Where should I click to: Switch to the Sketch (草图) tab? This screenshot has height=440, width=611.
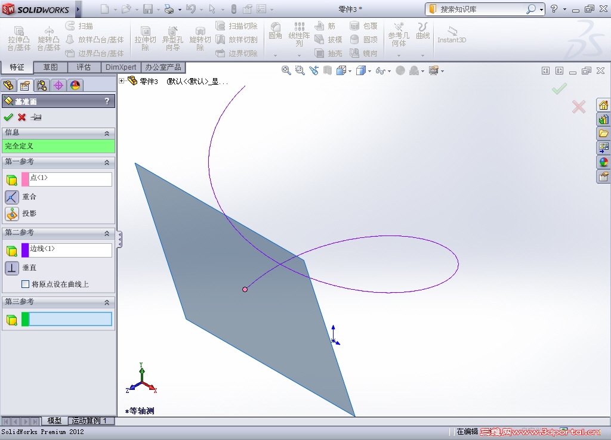coord(51,67)
